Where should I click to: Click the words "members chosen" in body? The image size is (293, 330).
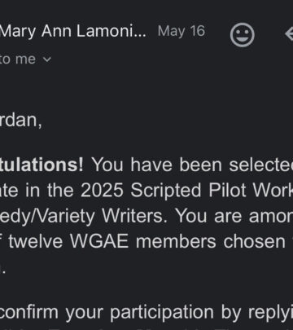point(210,241)
